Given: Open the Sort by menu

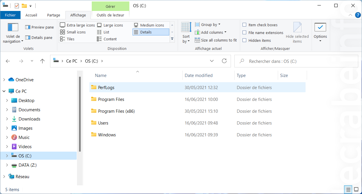Looking at the screenshot, I should click(x=186, y=33).
